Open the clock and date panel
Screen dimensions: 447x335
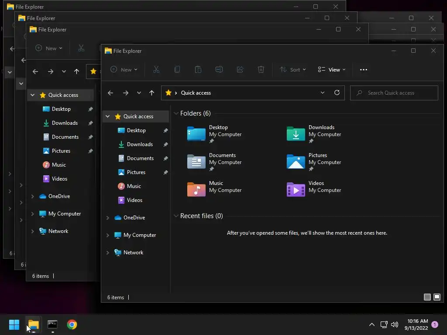(x=416, y=325)
